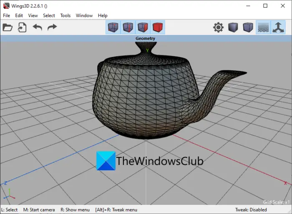This screenshot has width=292, height=214.
Task: Open a file with the folder icon
Action: (x=8, y=27)
